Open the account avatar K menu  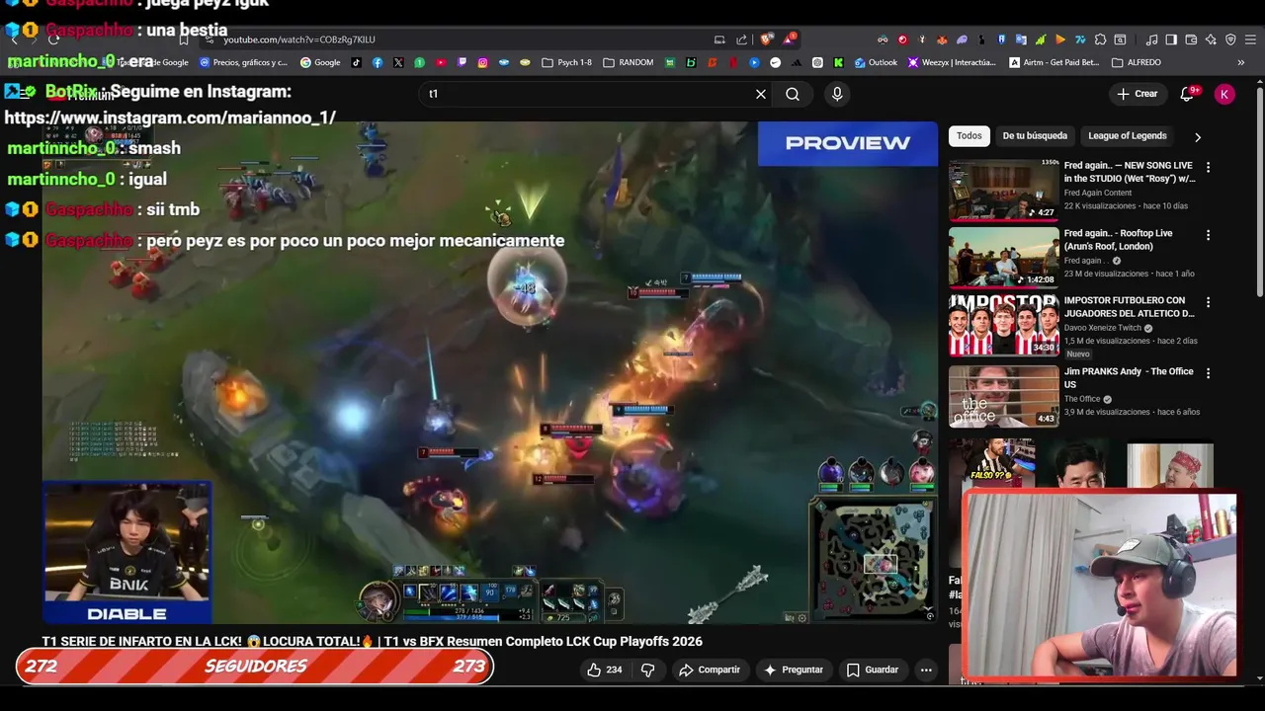click(1224, 94)
